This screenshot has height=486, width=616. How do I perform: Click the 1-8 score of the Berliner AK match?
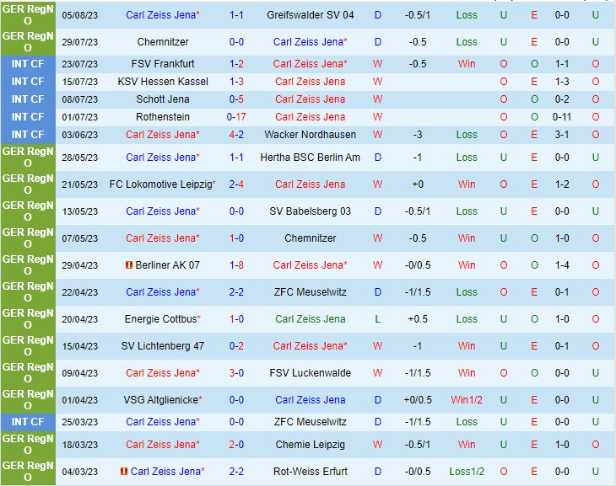[x=237, y=265]
